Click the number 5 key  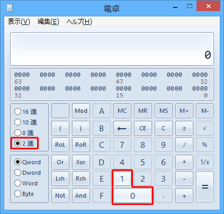(x=143, y=162)
